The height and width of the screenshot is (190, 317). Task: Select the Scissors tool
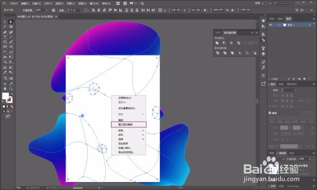(11, 47)
